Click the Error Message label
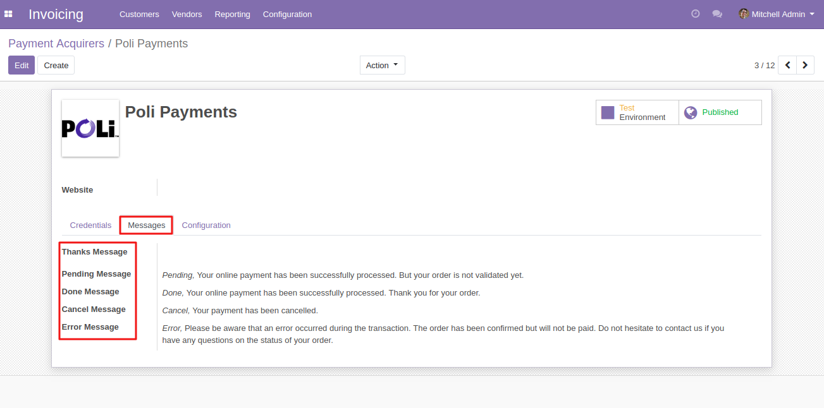The width and height of the screenshot is (824, 408). pyautogui.click(x=90, y=327)
